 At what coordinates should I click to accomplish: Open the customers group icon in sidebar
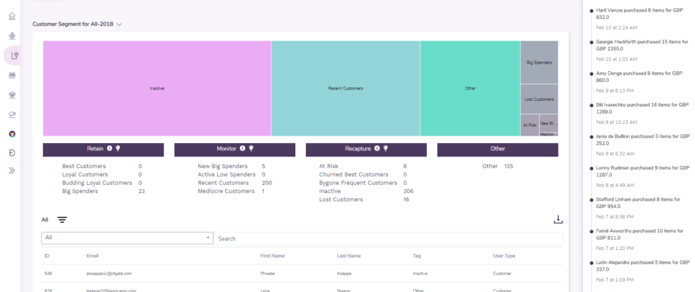[x=12, y=75]
